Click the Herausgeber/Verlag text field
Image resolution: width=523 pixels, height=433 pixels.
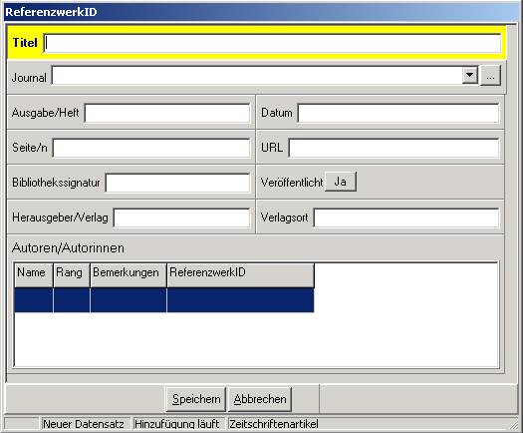point(181,217)
